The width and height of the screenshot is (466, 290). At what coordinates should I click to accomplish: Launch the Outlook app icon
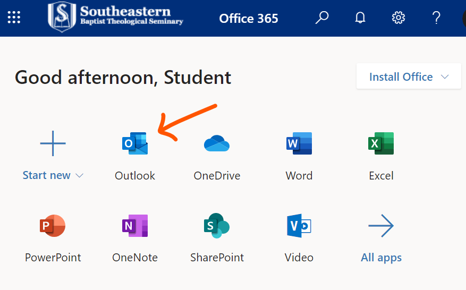pyautogui.click(x=135, y=143)
